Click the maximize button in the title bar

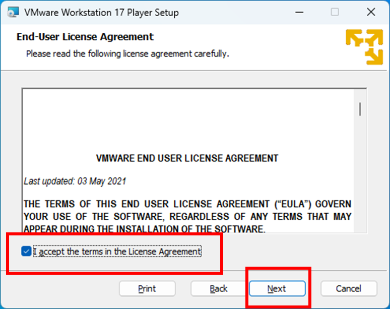[335, 12]
